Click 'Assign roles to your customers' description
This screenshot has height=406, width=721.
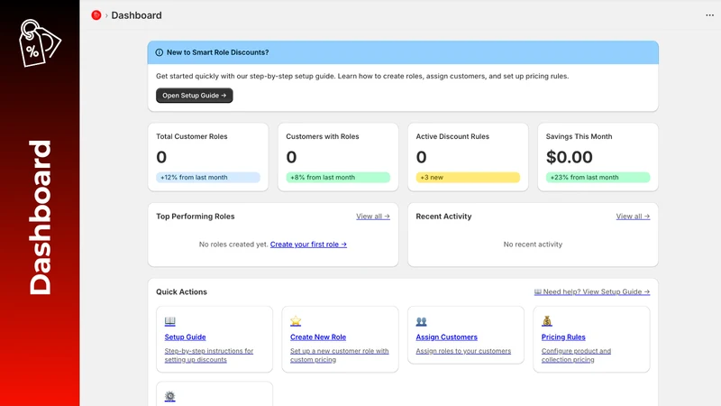(463, 351)
